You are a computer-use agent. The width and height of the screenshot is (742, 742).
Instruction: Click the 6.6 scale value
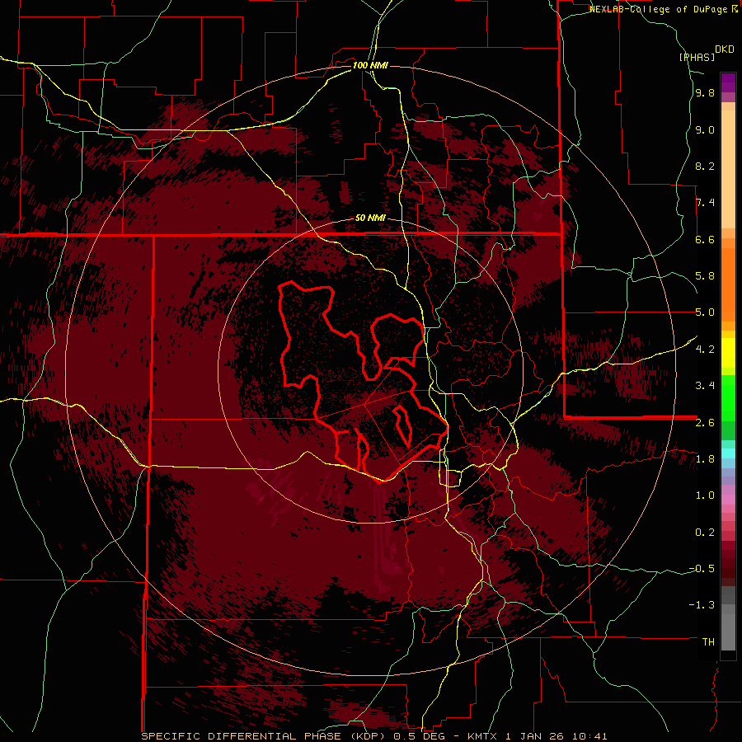tap(705, 239)
